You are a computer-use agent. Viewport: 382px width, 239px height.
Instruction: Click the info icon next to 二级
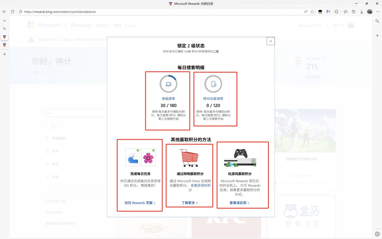coord(43,73)
